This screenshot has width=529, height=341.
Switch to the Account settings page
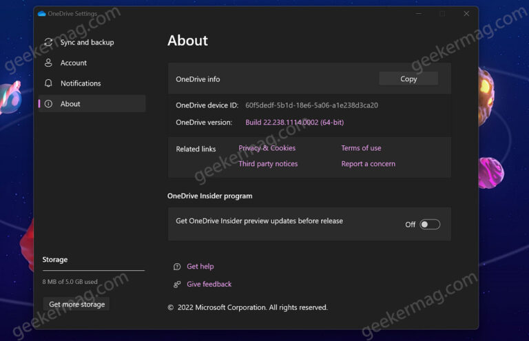tap(74, 63)
